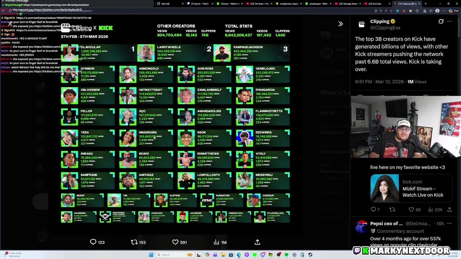The image size is (461, 259).
Task: Switch to the maddycoles clipped tab
Action: pyautogui.click(x=288, y=4)
